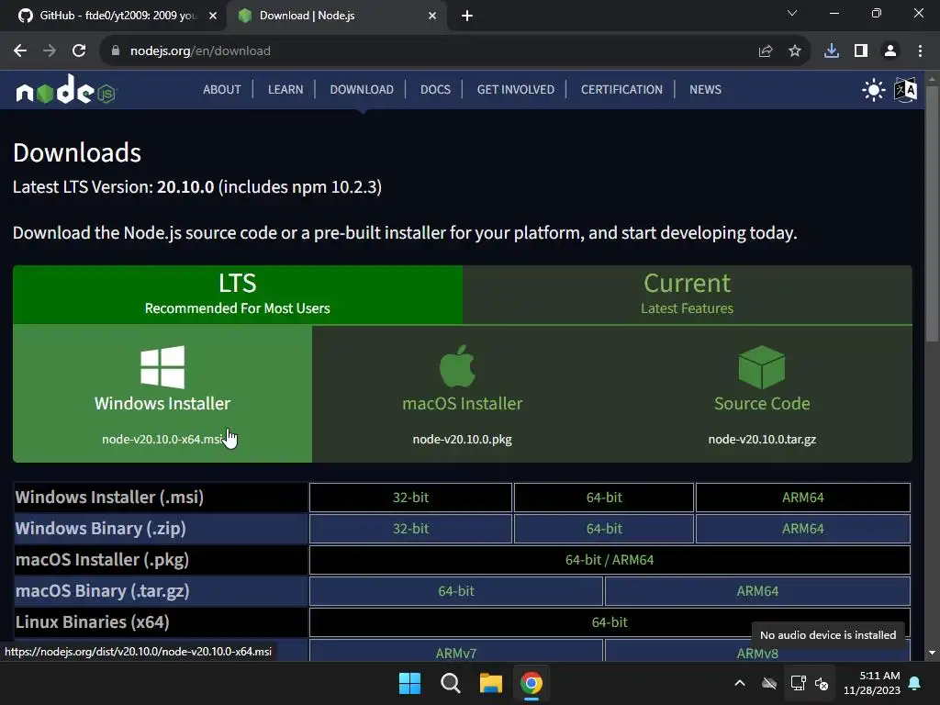940x705 pixels.
Task: Click the page vertical scrollbar thumb
Action: (932, 214)
